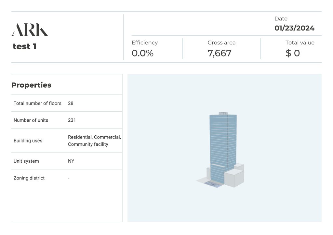This screenshot has height=235, width=333.
Task: Click the date value 01/23/2024
Action: coord(294,28)
